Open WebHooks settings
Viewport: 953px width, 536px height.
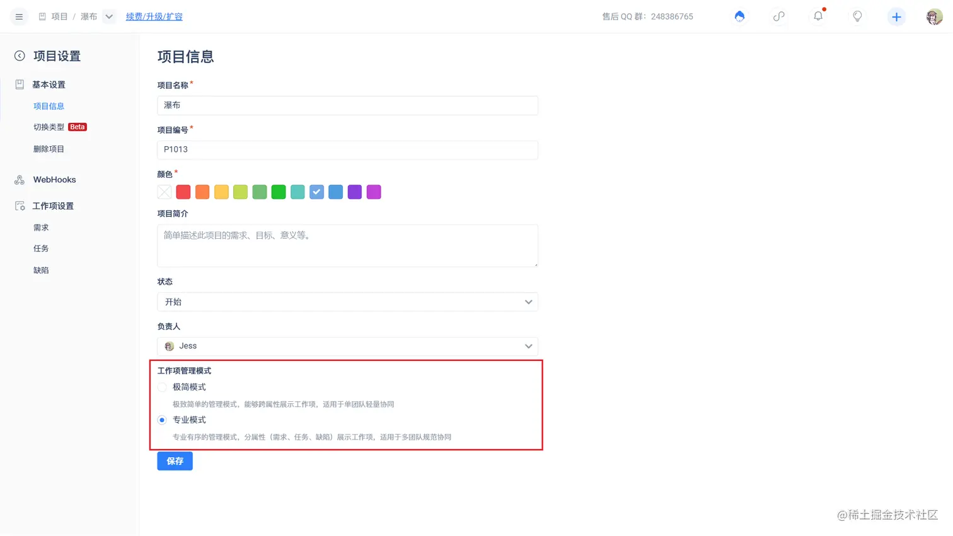[54, 180]
